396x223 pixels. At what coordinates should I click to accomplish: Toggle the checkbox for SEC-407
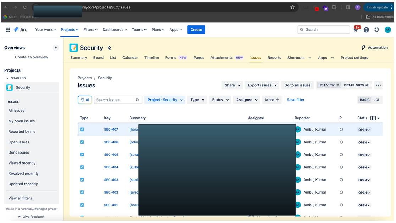82,130
